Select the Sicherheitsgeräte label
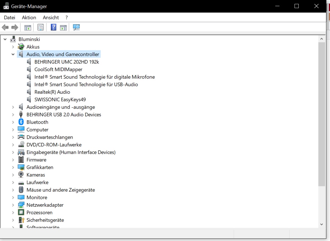 tap(45, 220)
